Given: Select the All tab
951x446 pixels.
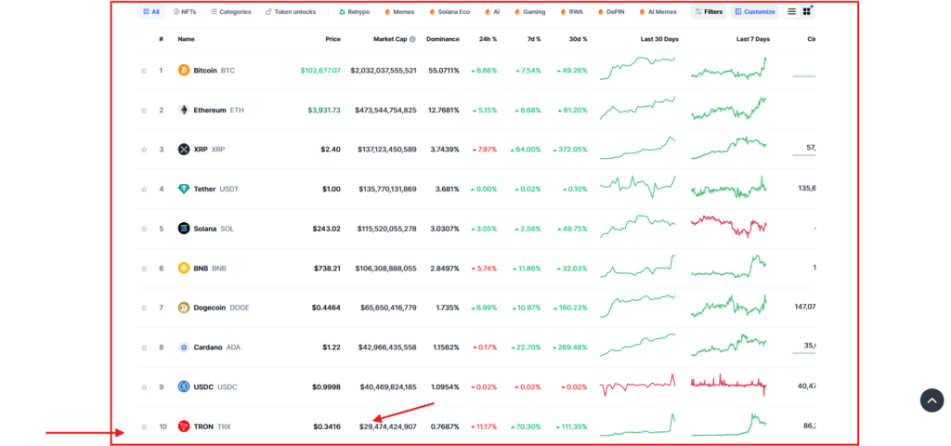Looking at the screenshot, I should 151,11.
